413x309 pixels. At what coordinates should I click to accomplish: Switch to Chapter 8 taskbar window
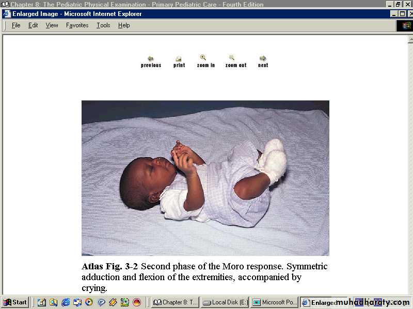pos(174,302)
